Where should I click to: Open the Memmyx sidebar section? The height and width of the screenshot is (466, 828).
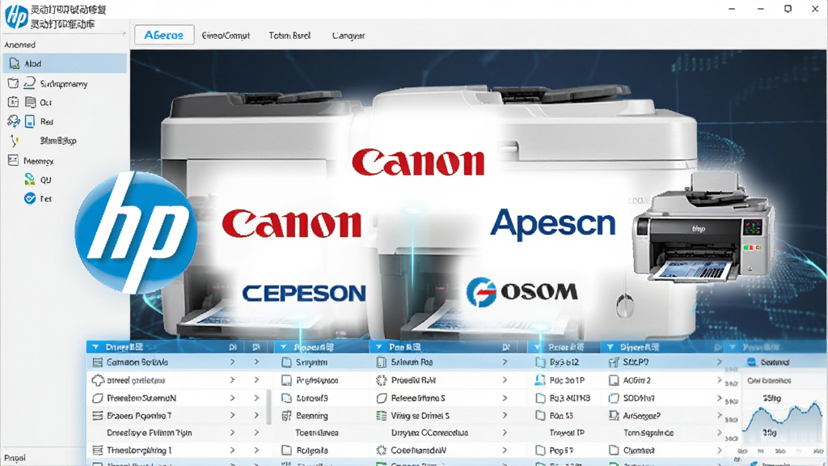38,161
